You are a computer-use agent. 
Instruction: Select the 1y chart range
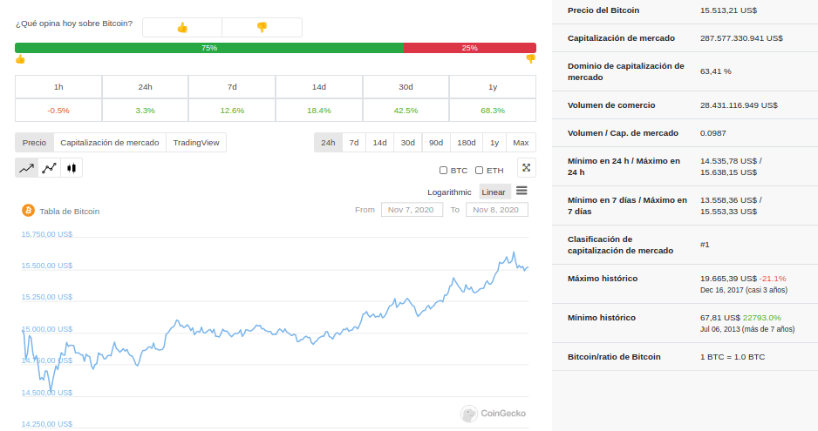pyautogui.click(x=494, y=142)
